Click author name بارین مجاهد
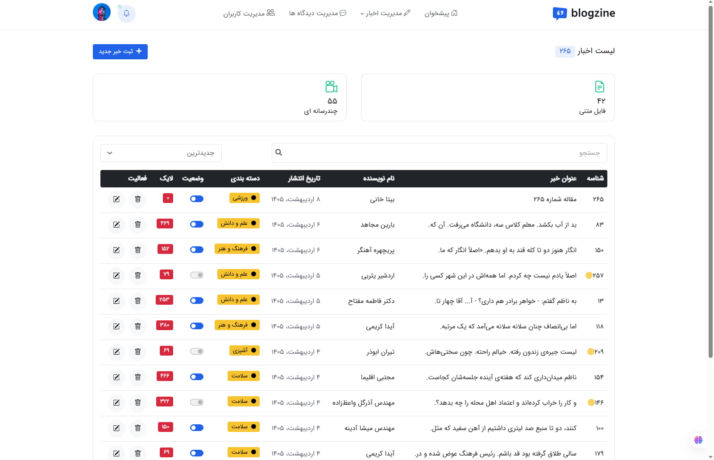 pos(378,224)
